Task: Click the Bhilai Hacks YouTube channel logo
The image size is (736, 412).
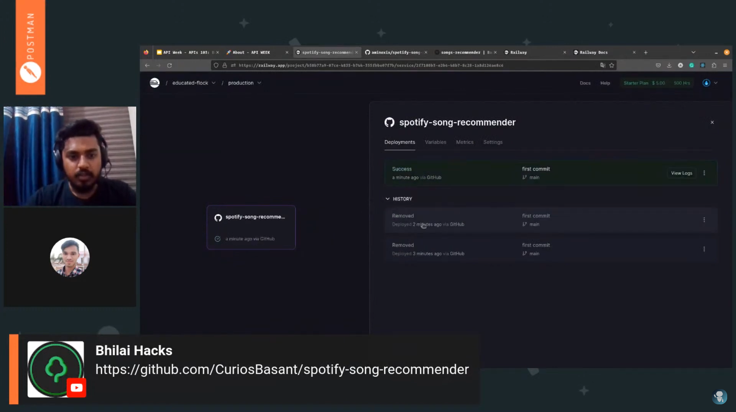Action: pyautogui.click(x=56, y=369)
